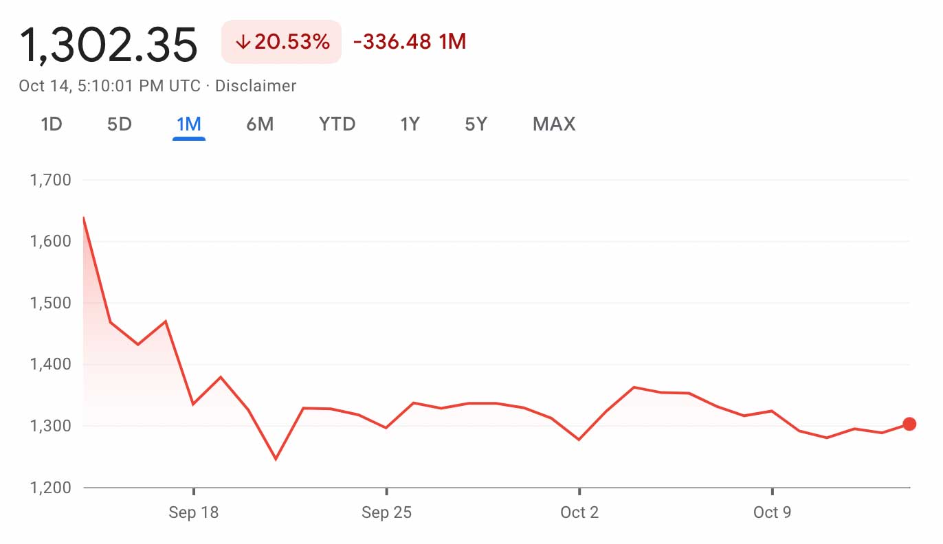View the MAX history range
943x544 pixels.
(x=554, y=124)
